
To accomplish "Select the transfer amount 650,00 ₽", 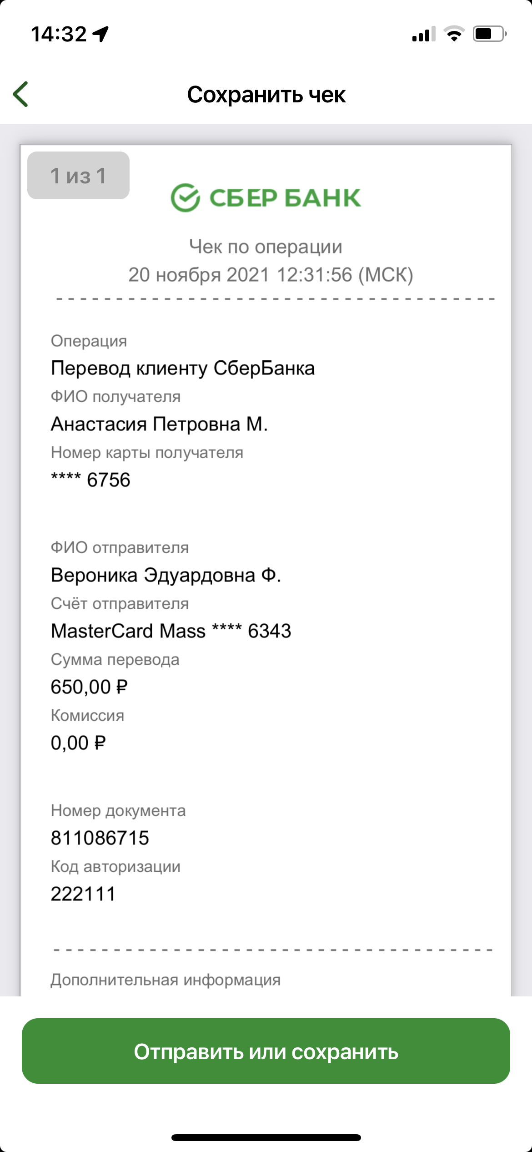I will coord(89,687).
